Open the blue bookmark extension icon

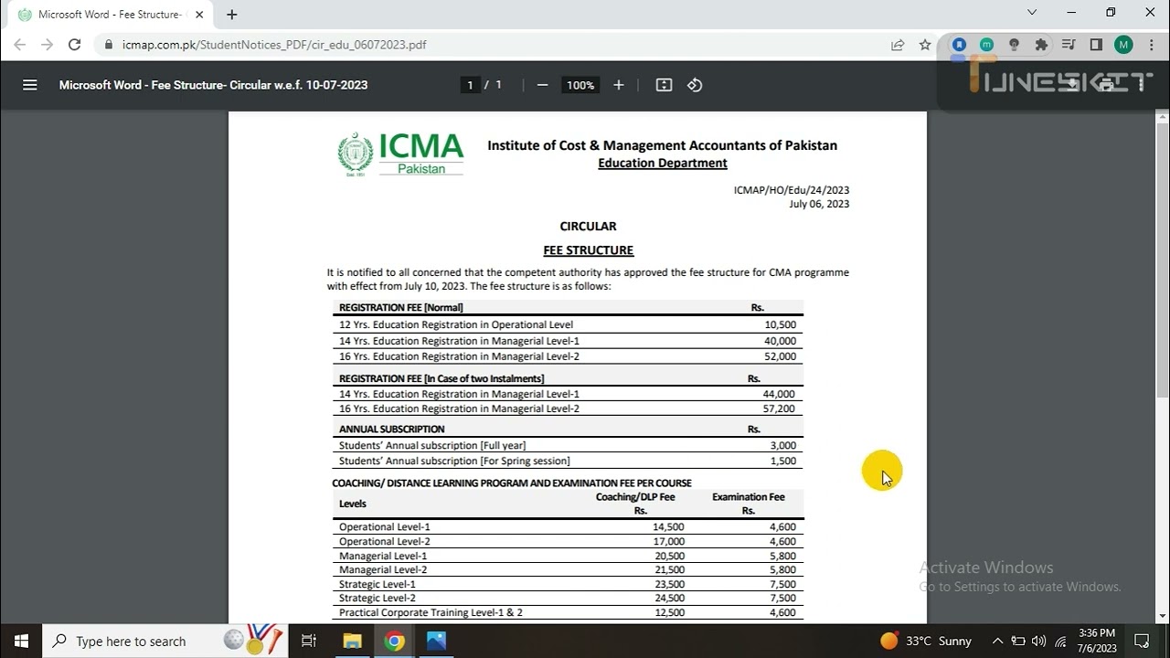click(x=959, y=44)
